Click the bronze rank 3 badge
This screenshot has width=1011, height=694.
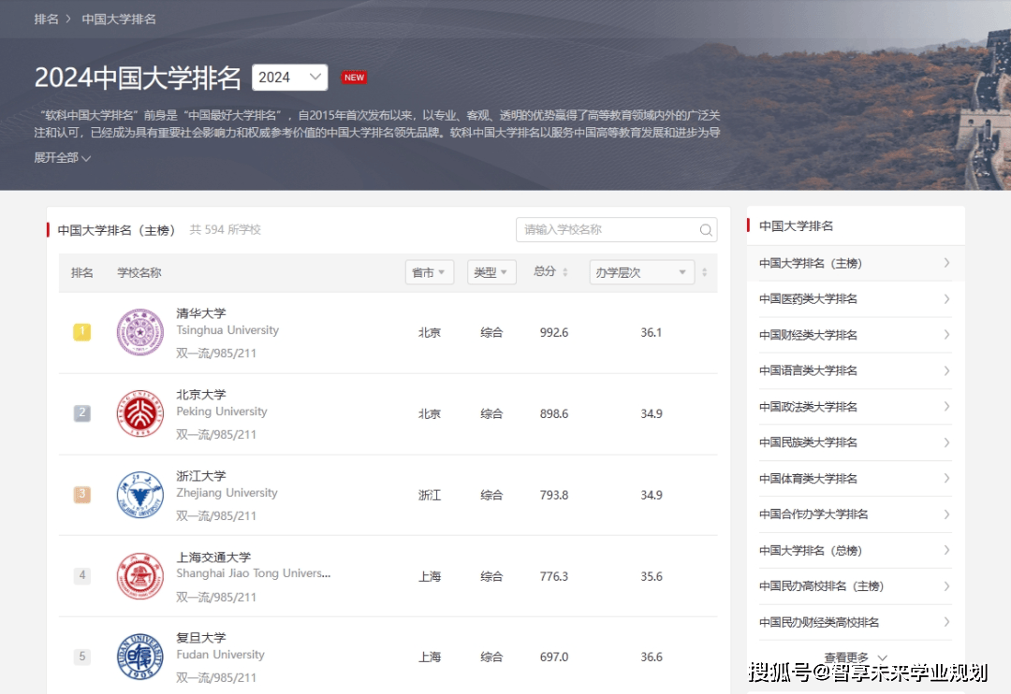(81, 495)
